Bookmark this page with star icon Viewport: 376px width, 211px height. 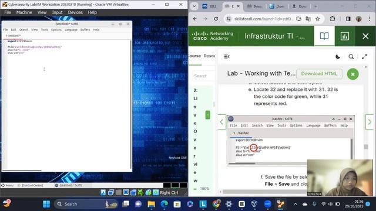click(x=317, y=19)
